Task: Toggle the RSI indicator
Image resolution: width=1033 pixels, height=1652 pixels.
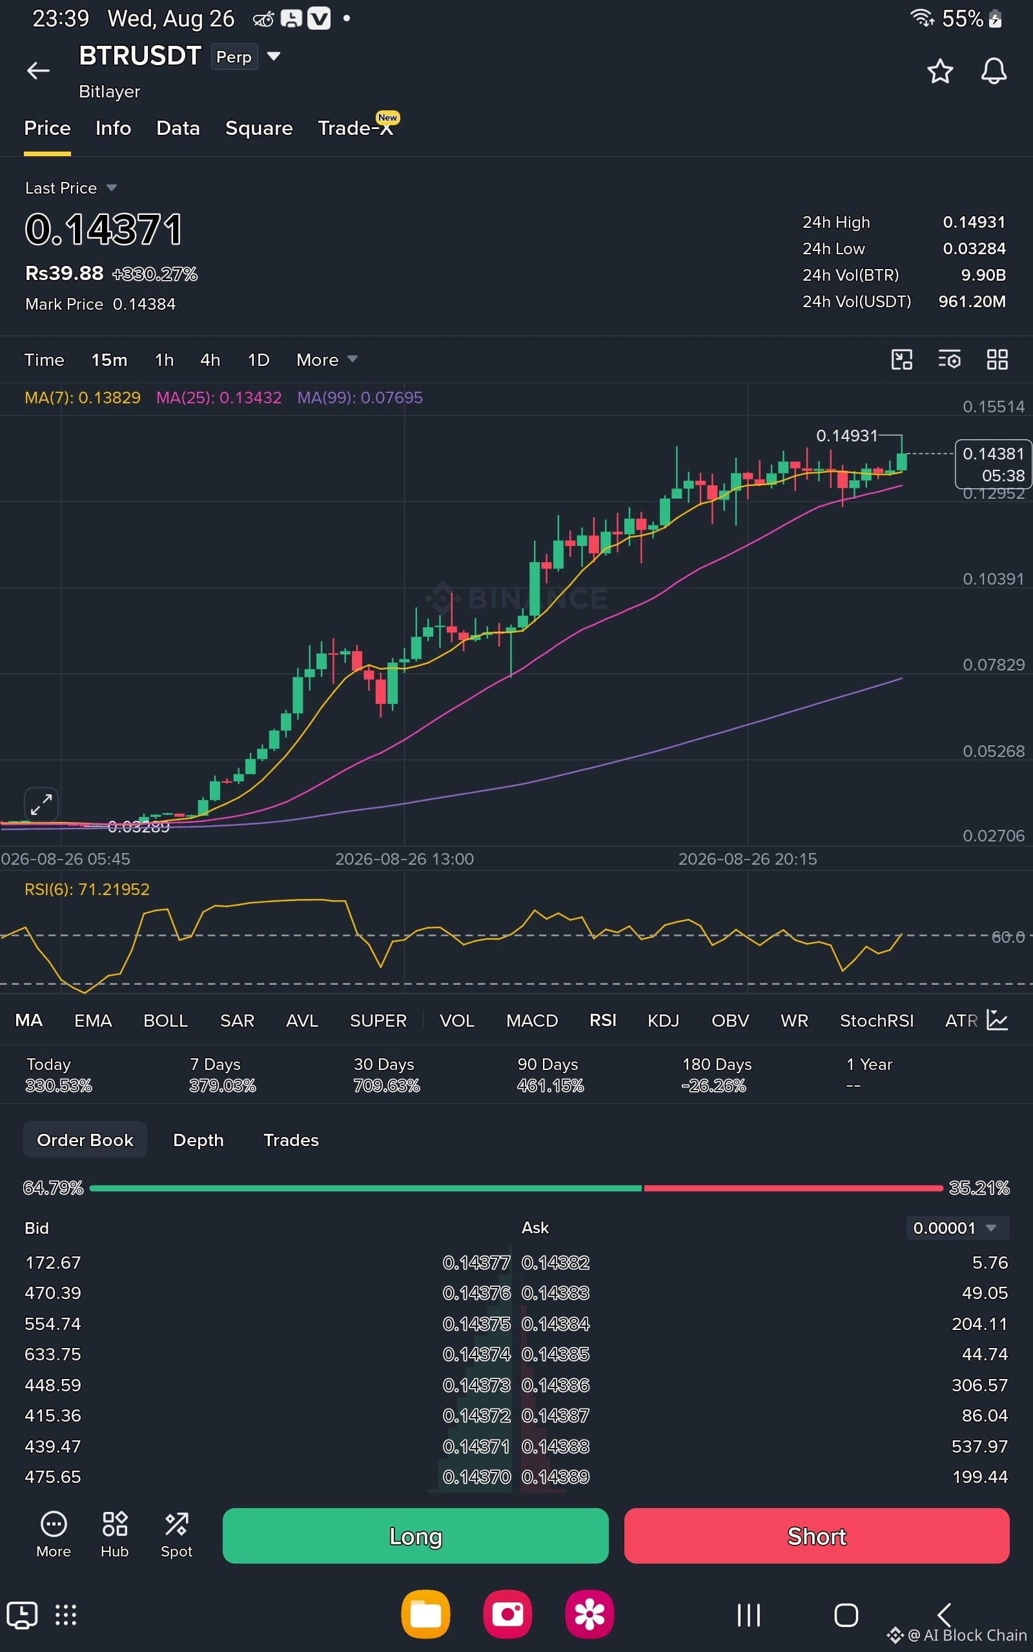Action: pos(602,1020)
